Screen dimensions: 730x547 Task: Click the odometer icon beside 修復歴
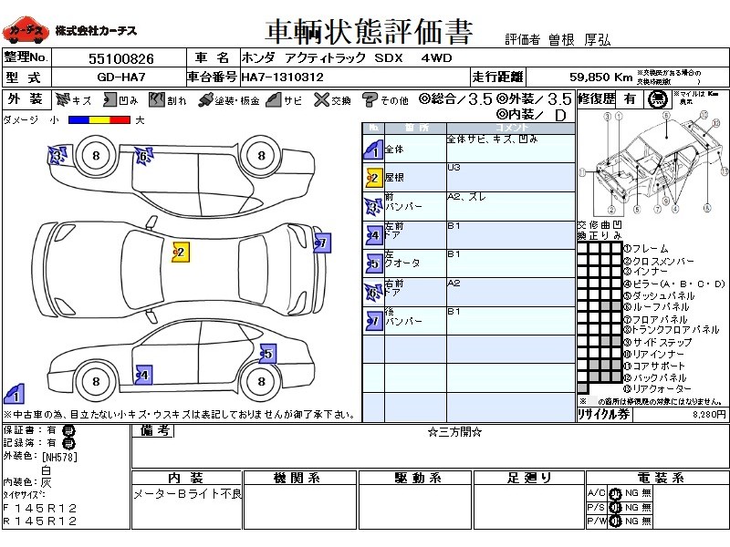click(x=656, y=99)
